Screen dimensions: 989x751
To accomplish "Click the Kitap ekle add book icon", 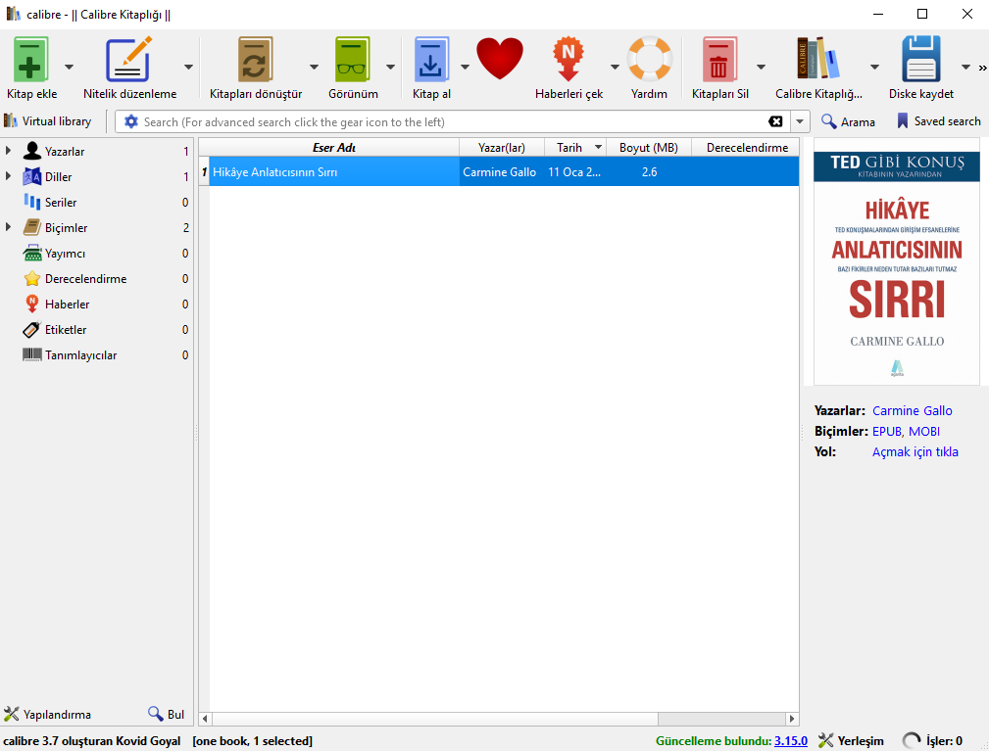I will (x=29, y=60).
